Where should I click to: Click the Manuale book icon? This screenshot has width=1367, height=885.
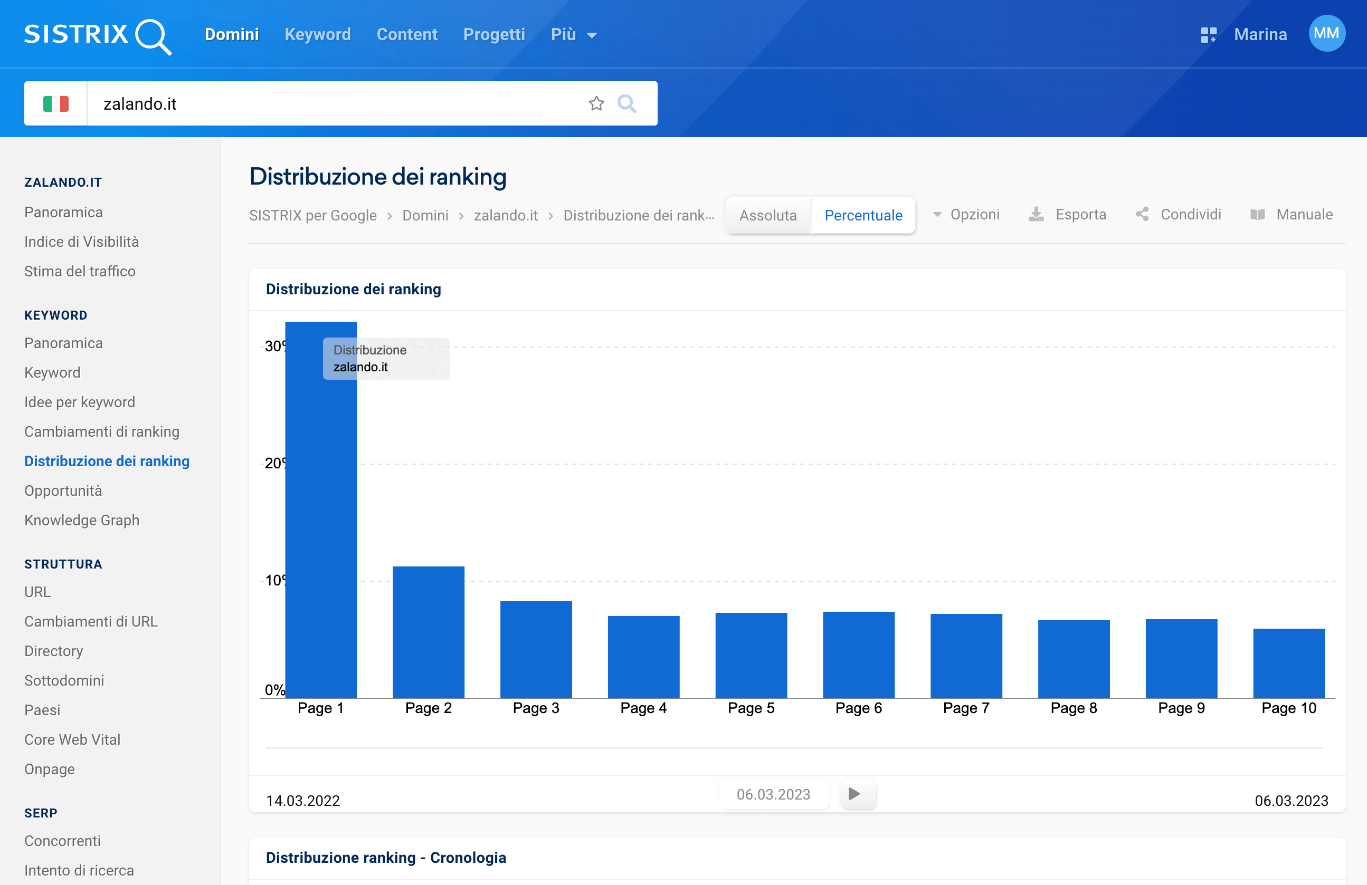[1258, 215]
